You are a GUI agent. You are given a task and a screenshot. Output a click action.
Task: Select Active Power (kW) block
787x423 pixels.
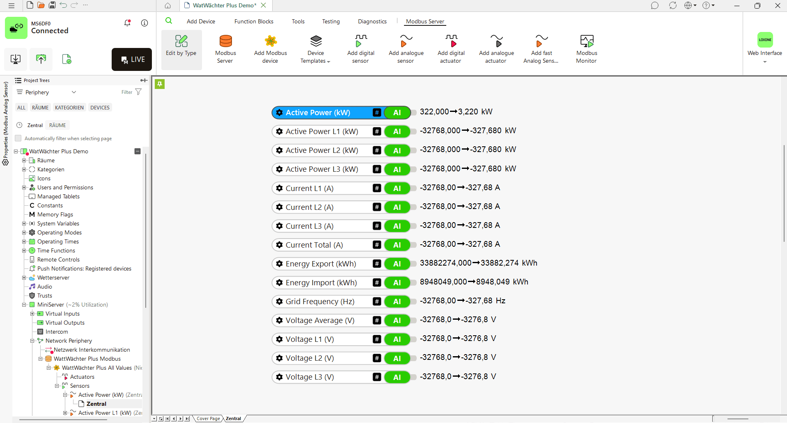341,112
